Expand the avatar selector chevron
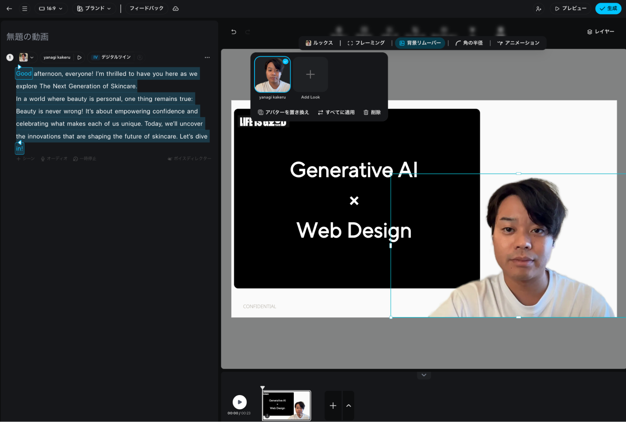 point(32,57)
